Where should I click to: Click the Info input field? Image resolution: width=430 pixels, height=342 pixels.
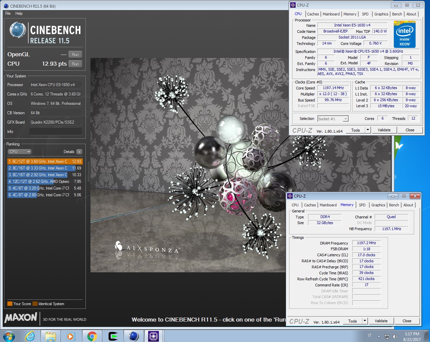(56, 132)
